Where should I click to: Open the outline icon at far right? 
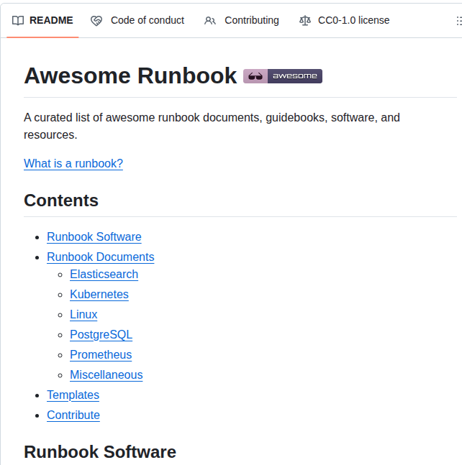(x=458, y=21)
